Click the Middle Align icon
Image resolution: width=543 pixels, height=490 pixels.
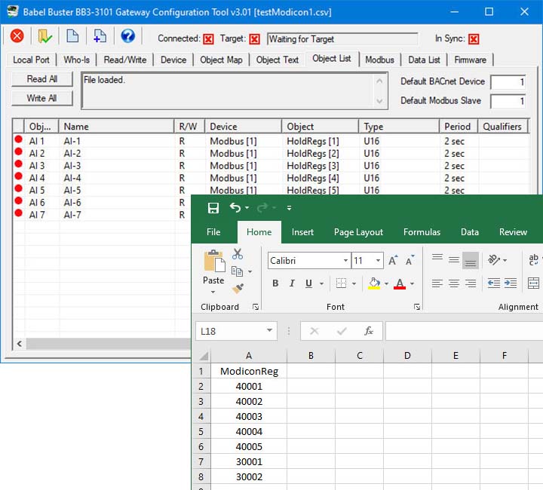coord(454,259)
